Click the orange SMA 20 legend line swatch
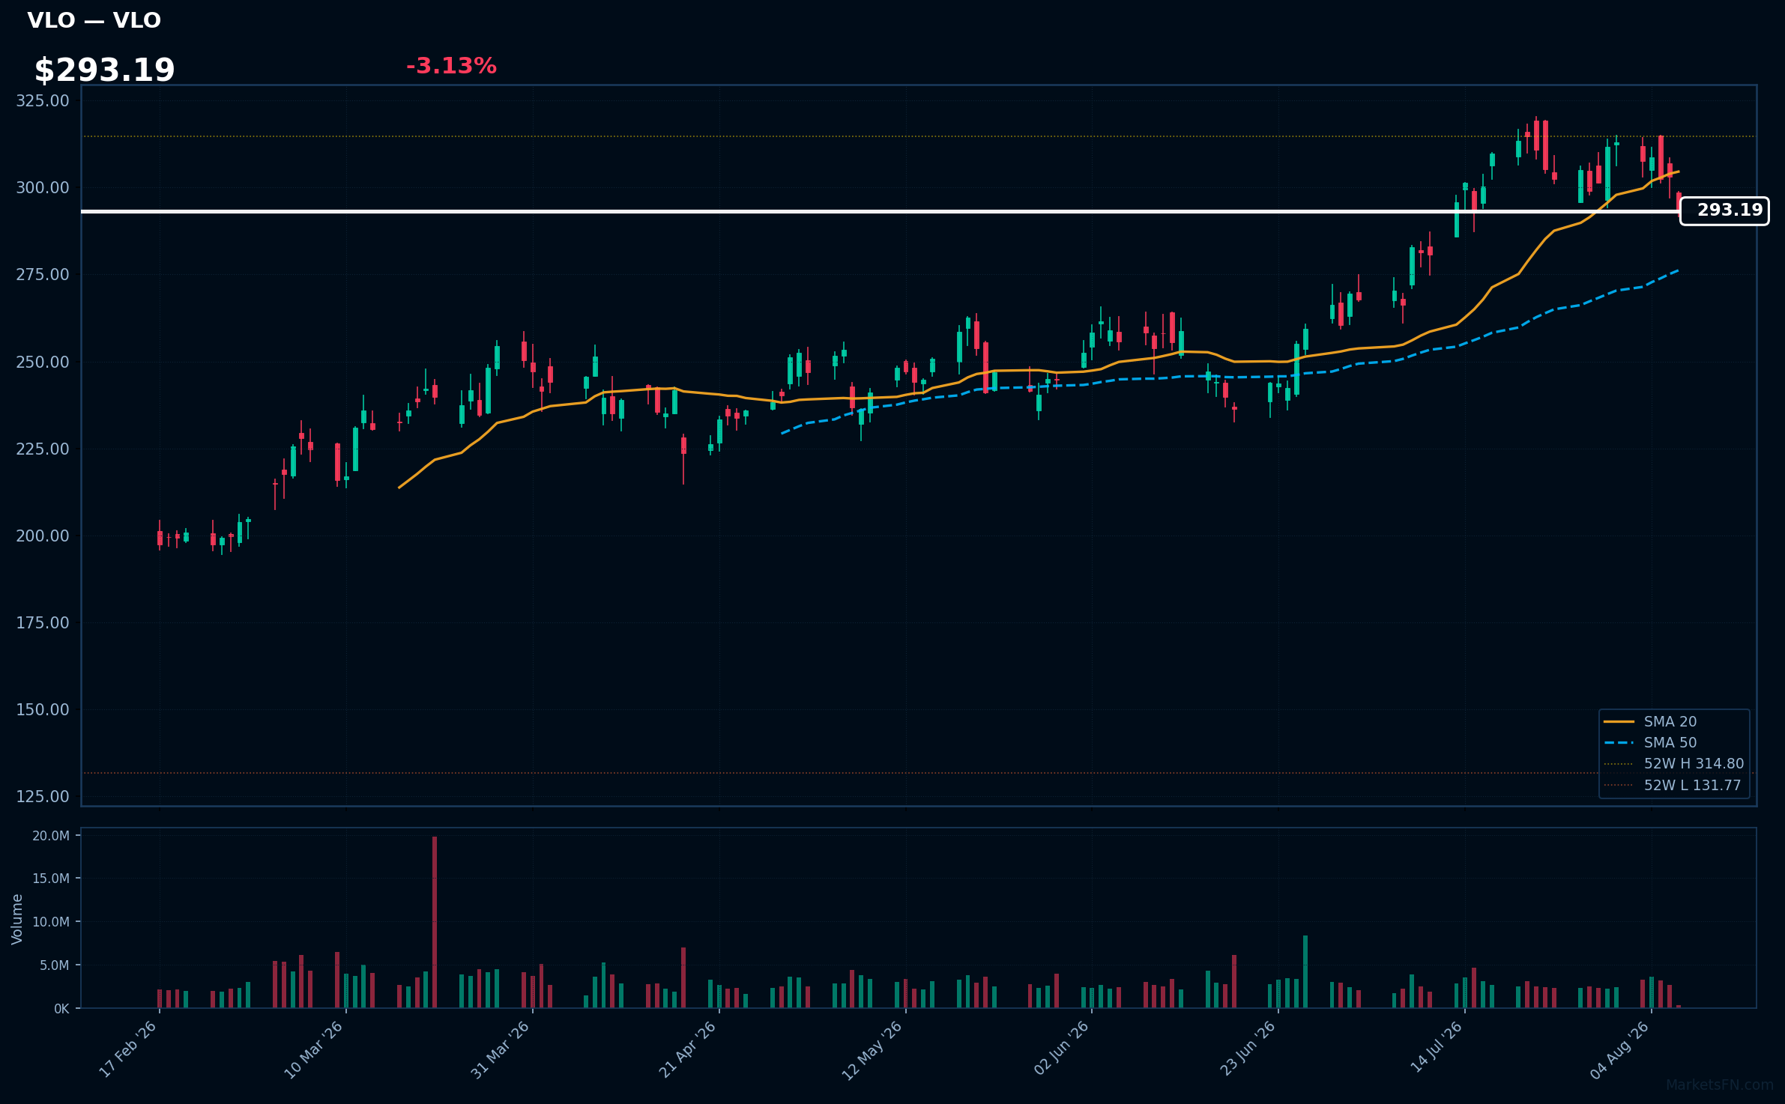1785x1104 pixels. click(1619, 721)
